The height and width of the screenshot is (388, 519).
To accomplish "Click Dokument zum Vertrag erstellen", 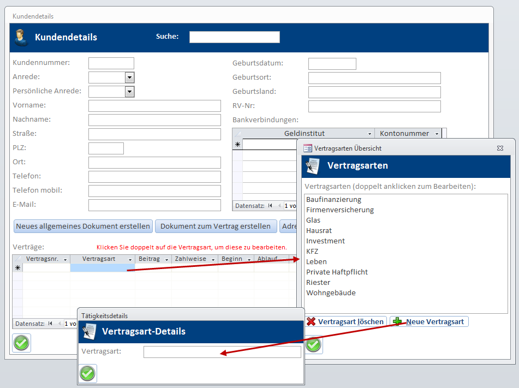I will coord(216,226).
